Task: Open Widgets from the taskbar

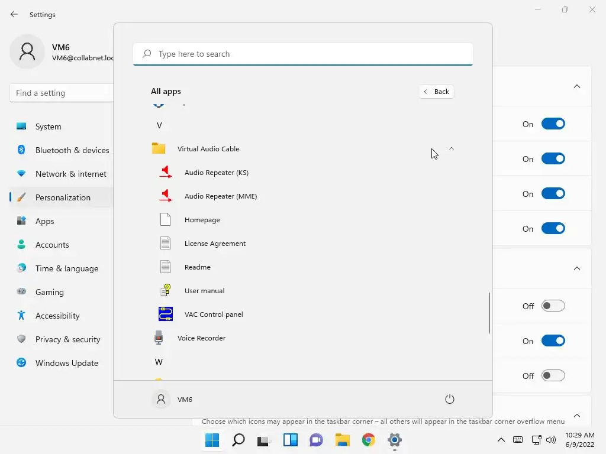Action: click(x=290, y=440)
